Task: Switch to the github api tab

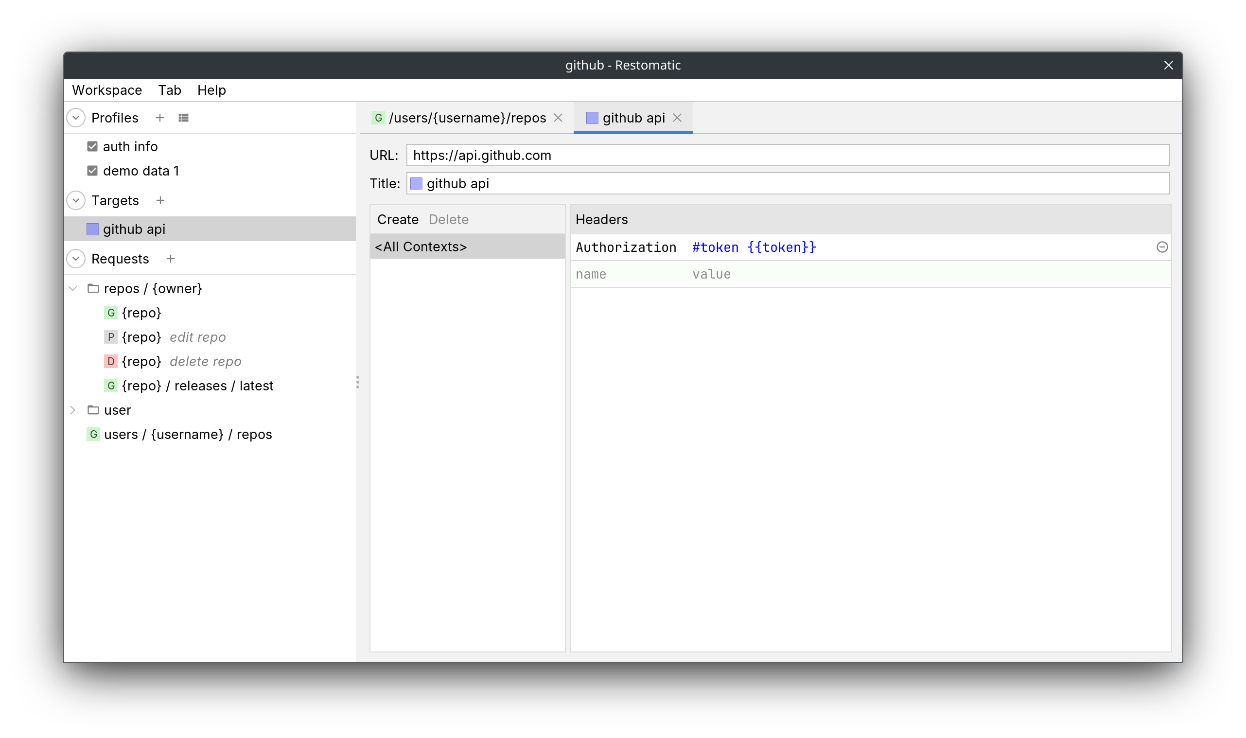Action: point(633,118)
